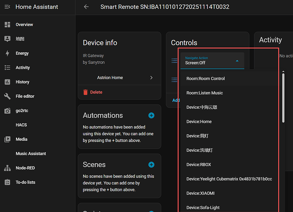Click the go2rtc camera icon
The image size is (293, 212).
[8, 111]
